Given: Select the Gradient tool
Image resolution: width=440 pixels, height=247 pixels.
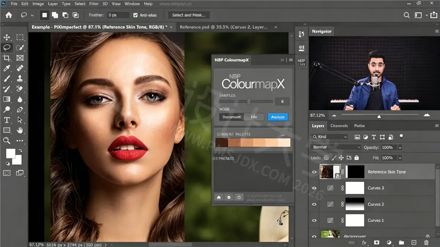Looking at the screenshot, I should pyautogui.click(x=7, y=99).
